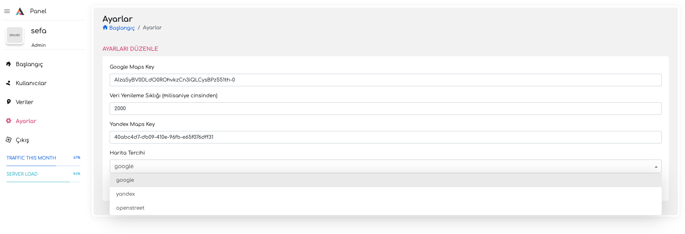This screenshot has width=685, height=234.
Task: Collapse the Harita Tercihi dropdown arrow
Action: click(x=656, y=167)
